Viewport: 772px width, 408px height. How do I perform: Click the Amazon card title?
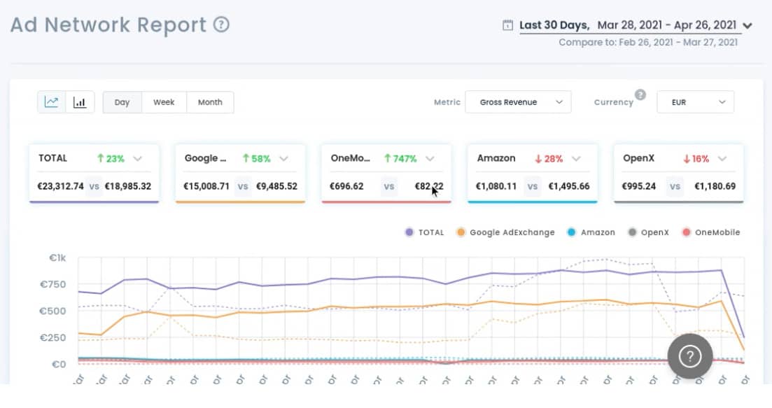(496, 158)
